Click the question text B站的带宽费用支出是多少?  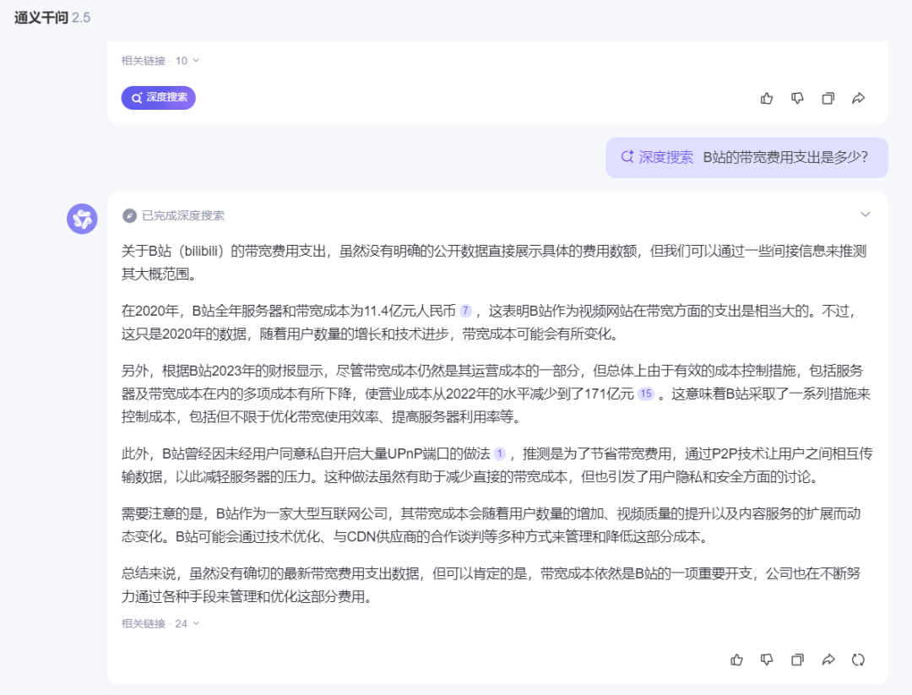click(785, 157)
